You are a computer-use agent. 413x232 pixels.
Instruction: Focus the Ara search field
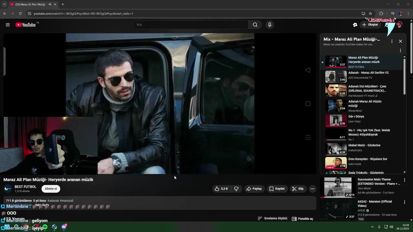[191, 25]
